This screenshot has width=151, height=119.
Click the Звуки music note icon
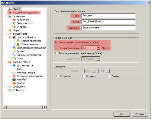click(14, 52)
